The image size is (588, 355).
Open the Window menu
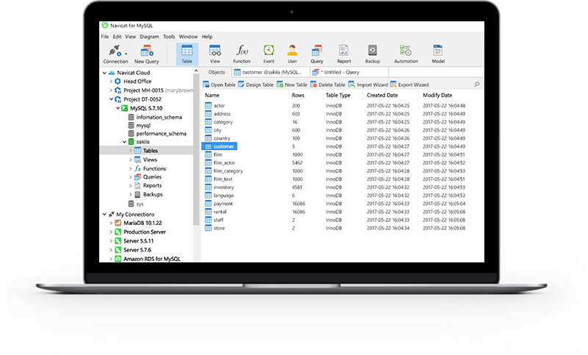click(188, 37)
